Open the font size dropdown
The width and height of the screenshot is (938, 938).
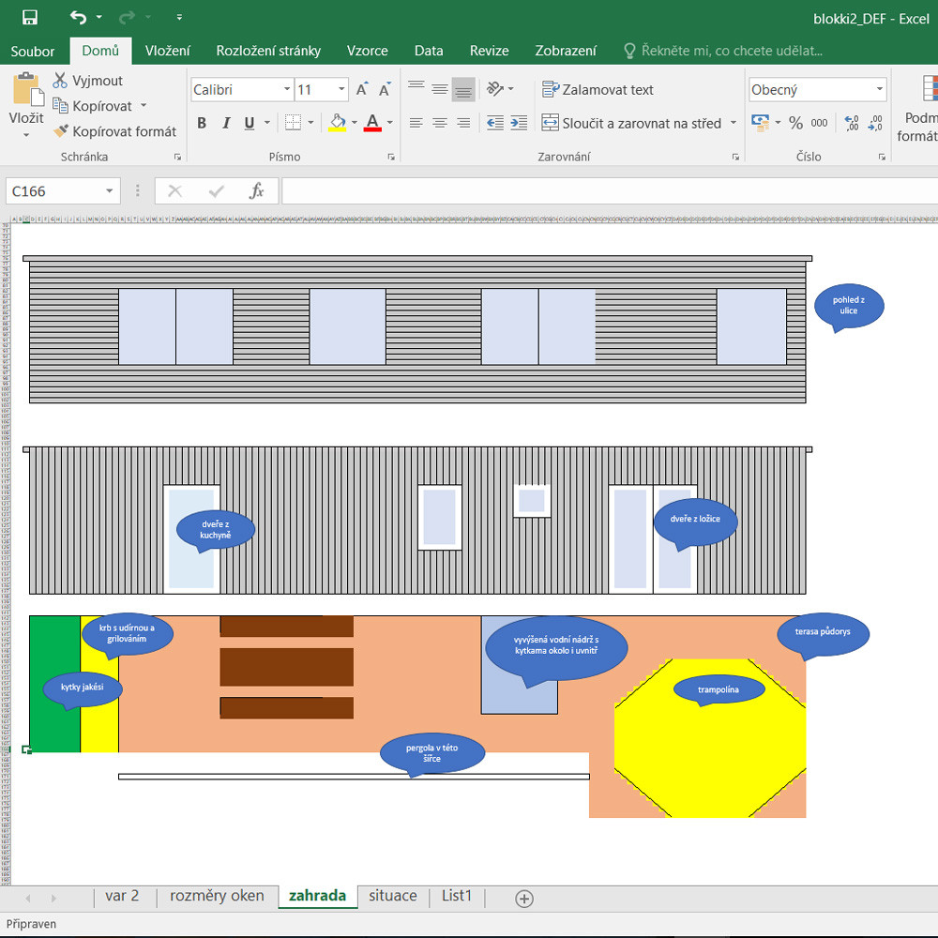pos(341,90)
